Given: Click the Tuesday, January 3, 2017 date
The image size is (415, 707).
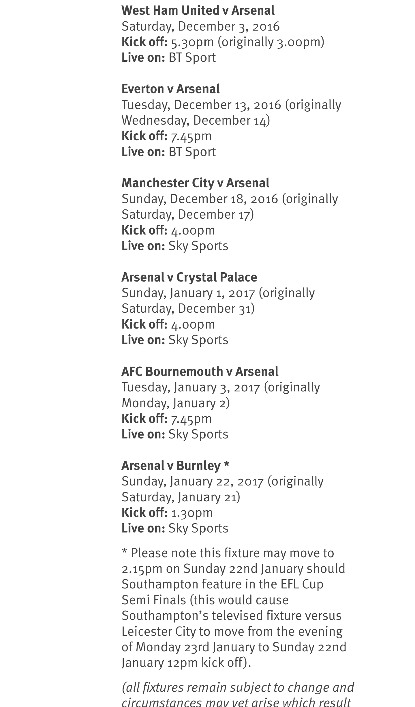Looking at the screenshot, I should coord(191,387).
